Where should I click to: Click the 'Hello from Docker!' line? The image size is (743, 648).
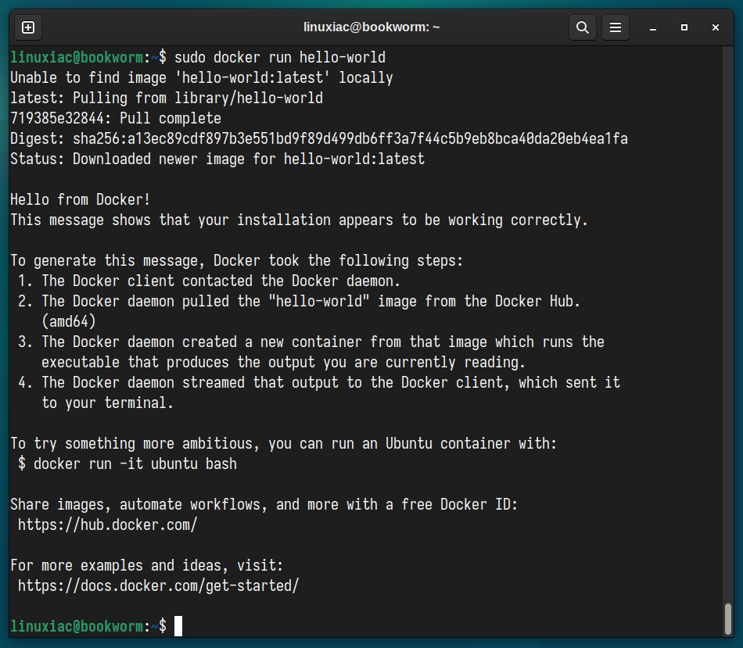[x=80, y=199]
